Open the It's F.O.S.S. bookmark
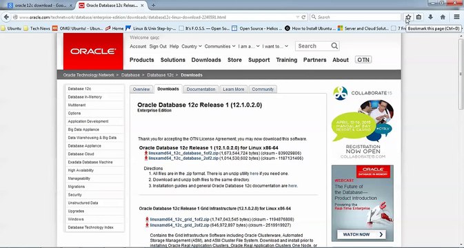This screenshot has height=248, width=464. coord(204,28)
